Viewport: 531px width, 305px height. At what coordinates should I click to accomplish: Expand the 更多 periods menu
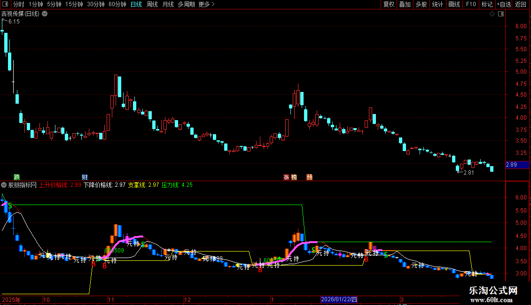tap(206, 4)
